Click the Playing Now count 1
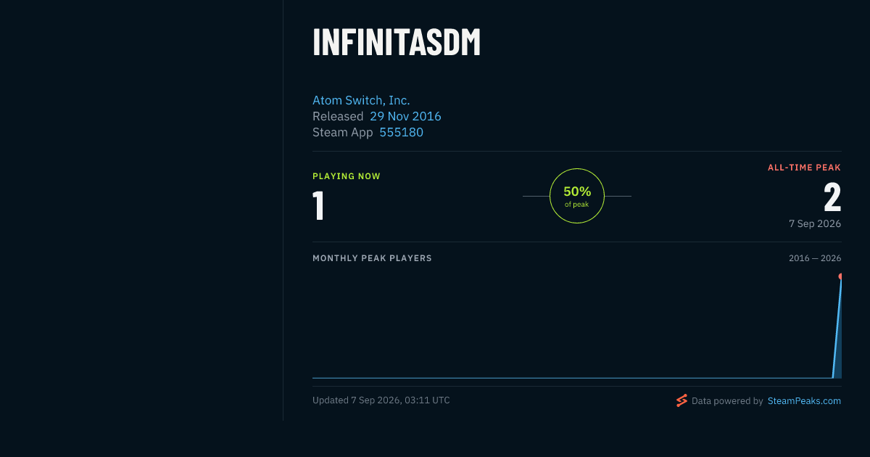This screenshot has height=457, width=870. pos(318,205)
